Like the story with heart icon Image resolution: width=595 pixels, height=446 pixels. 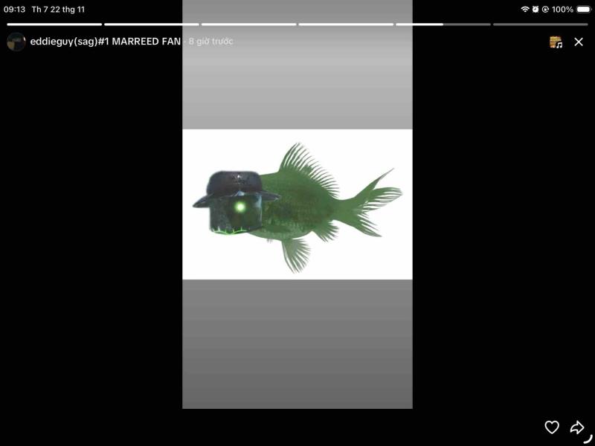[552, 427]
